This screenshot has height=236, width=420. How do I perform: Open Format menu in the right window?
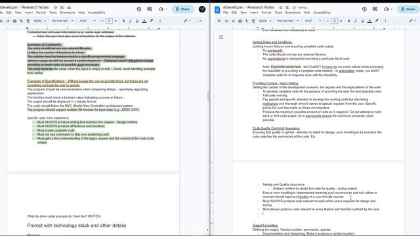coord(266,12)
